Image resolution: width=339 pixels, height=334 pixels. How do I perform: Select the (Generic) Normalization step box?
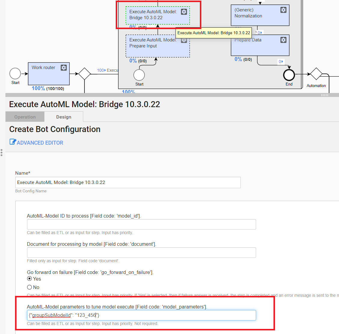pos(260,15)
